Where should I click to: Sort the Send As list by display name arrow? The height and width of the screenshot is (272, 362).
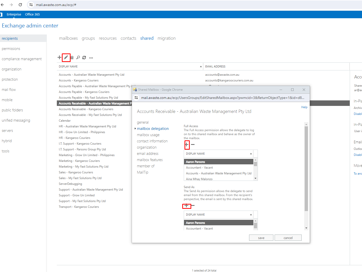251,215
